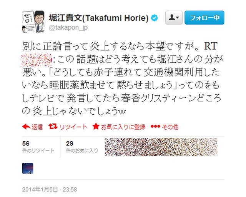Viewport: 246px width, 197px height.
Task: Open the @takapon_jp handle link
Action: [x=68, y=28]
